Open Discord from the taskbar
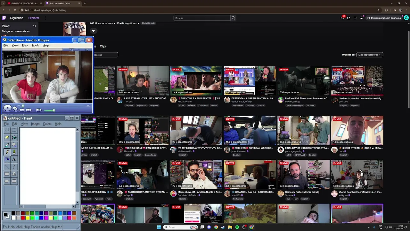This screenshot has height=231, width=410. pyautogui.click(x=209, y=227)
